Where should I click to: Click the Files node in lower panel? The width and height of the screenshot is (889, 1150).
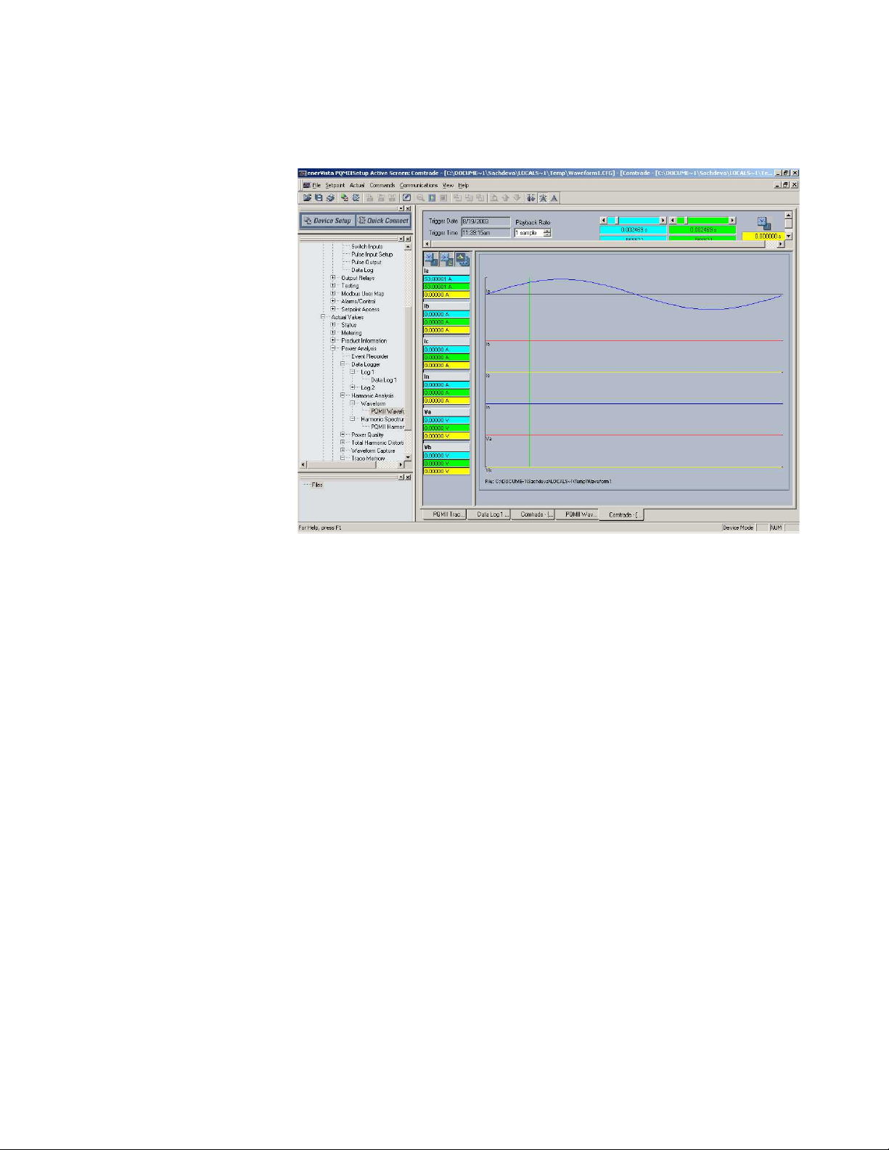[317, 485]
